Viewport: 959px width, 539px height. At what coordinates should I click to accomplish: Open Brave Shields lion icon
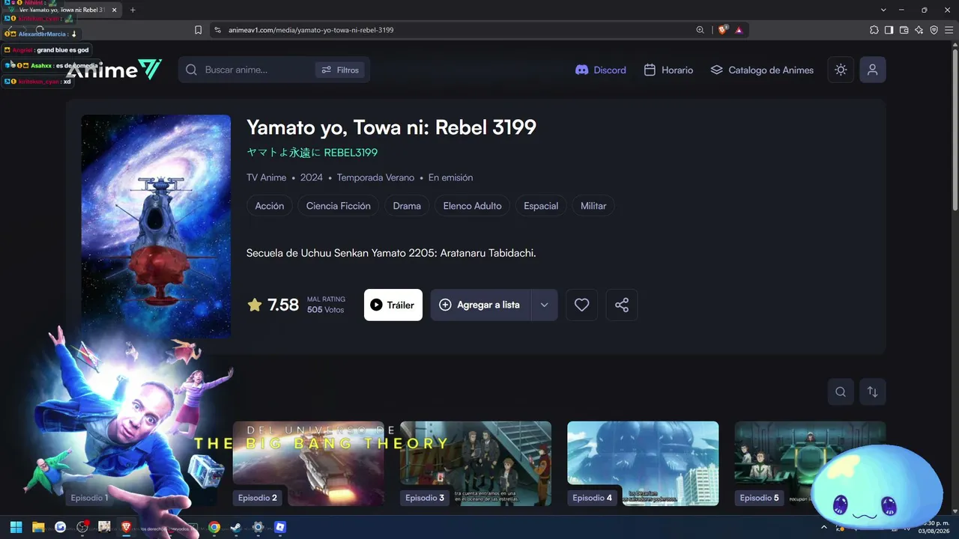(722, 30)
